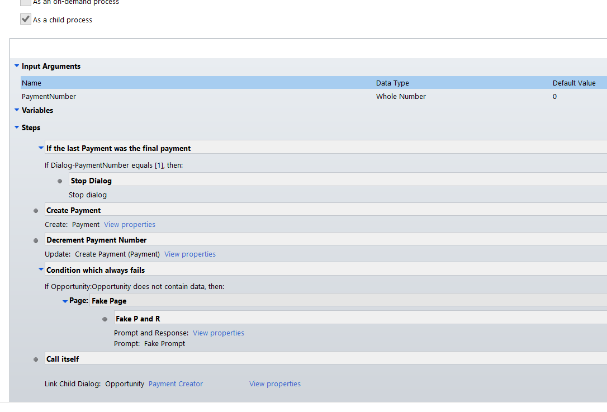
Task: Toggle the 'As an on-demand process' checkbox
Action: (26, 2)
